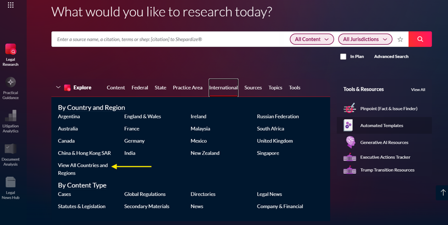Image resolution: width=448 pixels, height=225 pixels.
Task: Open Practical Guidance in the sidebar
Action: click(11, 88)
